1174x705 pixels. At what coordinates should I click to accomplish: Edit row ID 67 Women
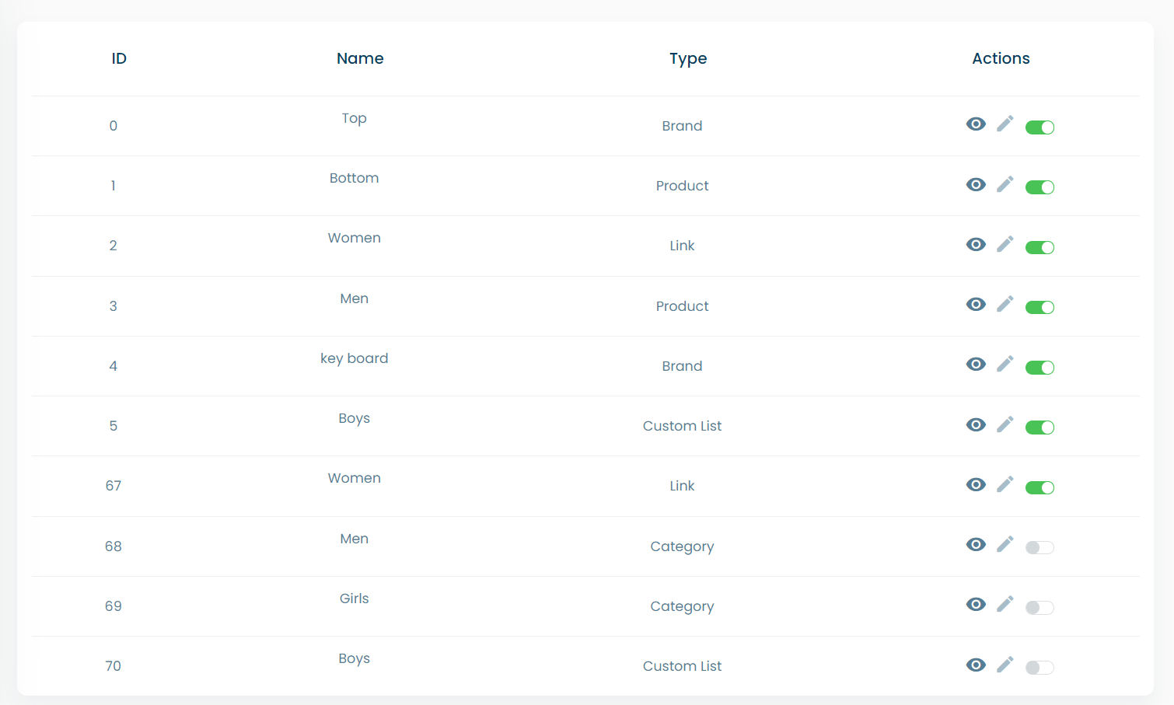(x=1005, y=484)
